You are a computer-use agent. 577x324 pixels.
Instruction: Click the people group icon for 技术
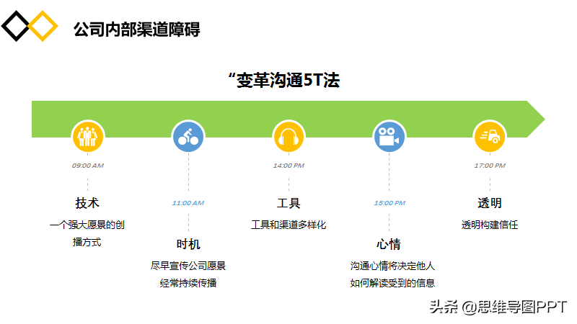(x=88, y=137)
